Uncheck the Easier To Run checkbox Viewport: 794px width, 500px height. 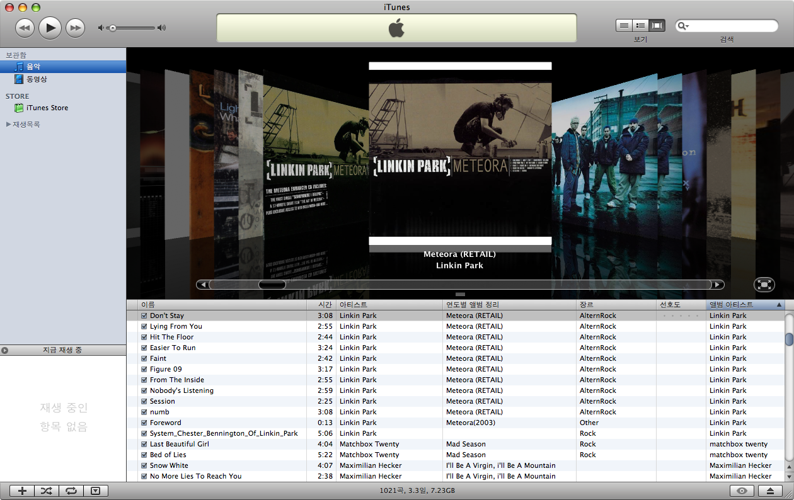pos(144,348)
